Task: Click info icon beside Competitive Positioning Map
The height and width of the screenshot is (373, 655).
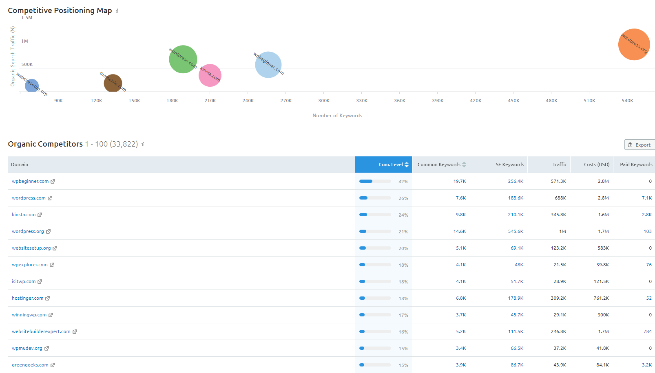Action: point(117,11)
